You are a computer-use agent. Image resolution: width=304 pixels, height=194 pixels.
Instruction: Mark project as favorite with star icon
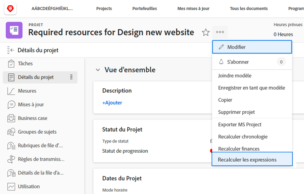click(x=206, y=32)
